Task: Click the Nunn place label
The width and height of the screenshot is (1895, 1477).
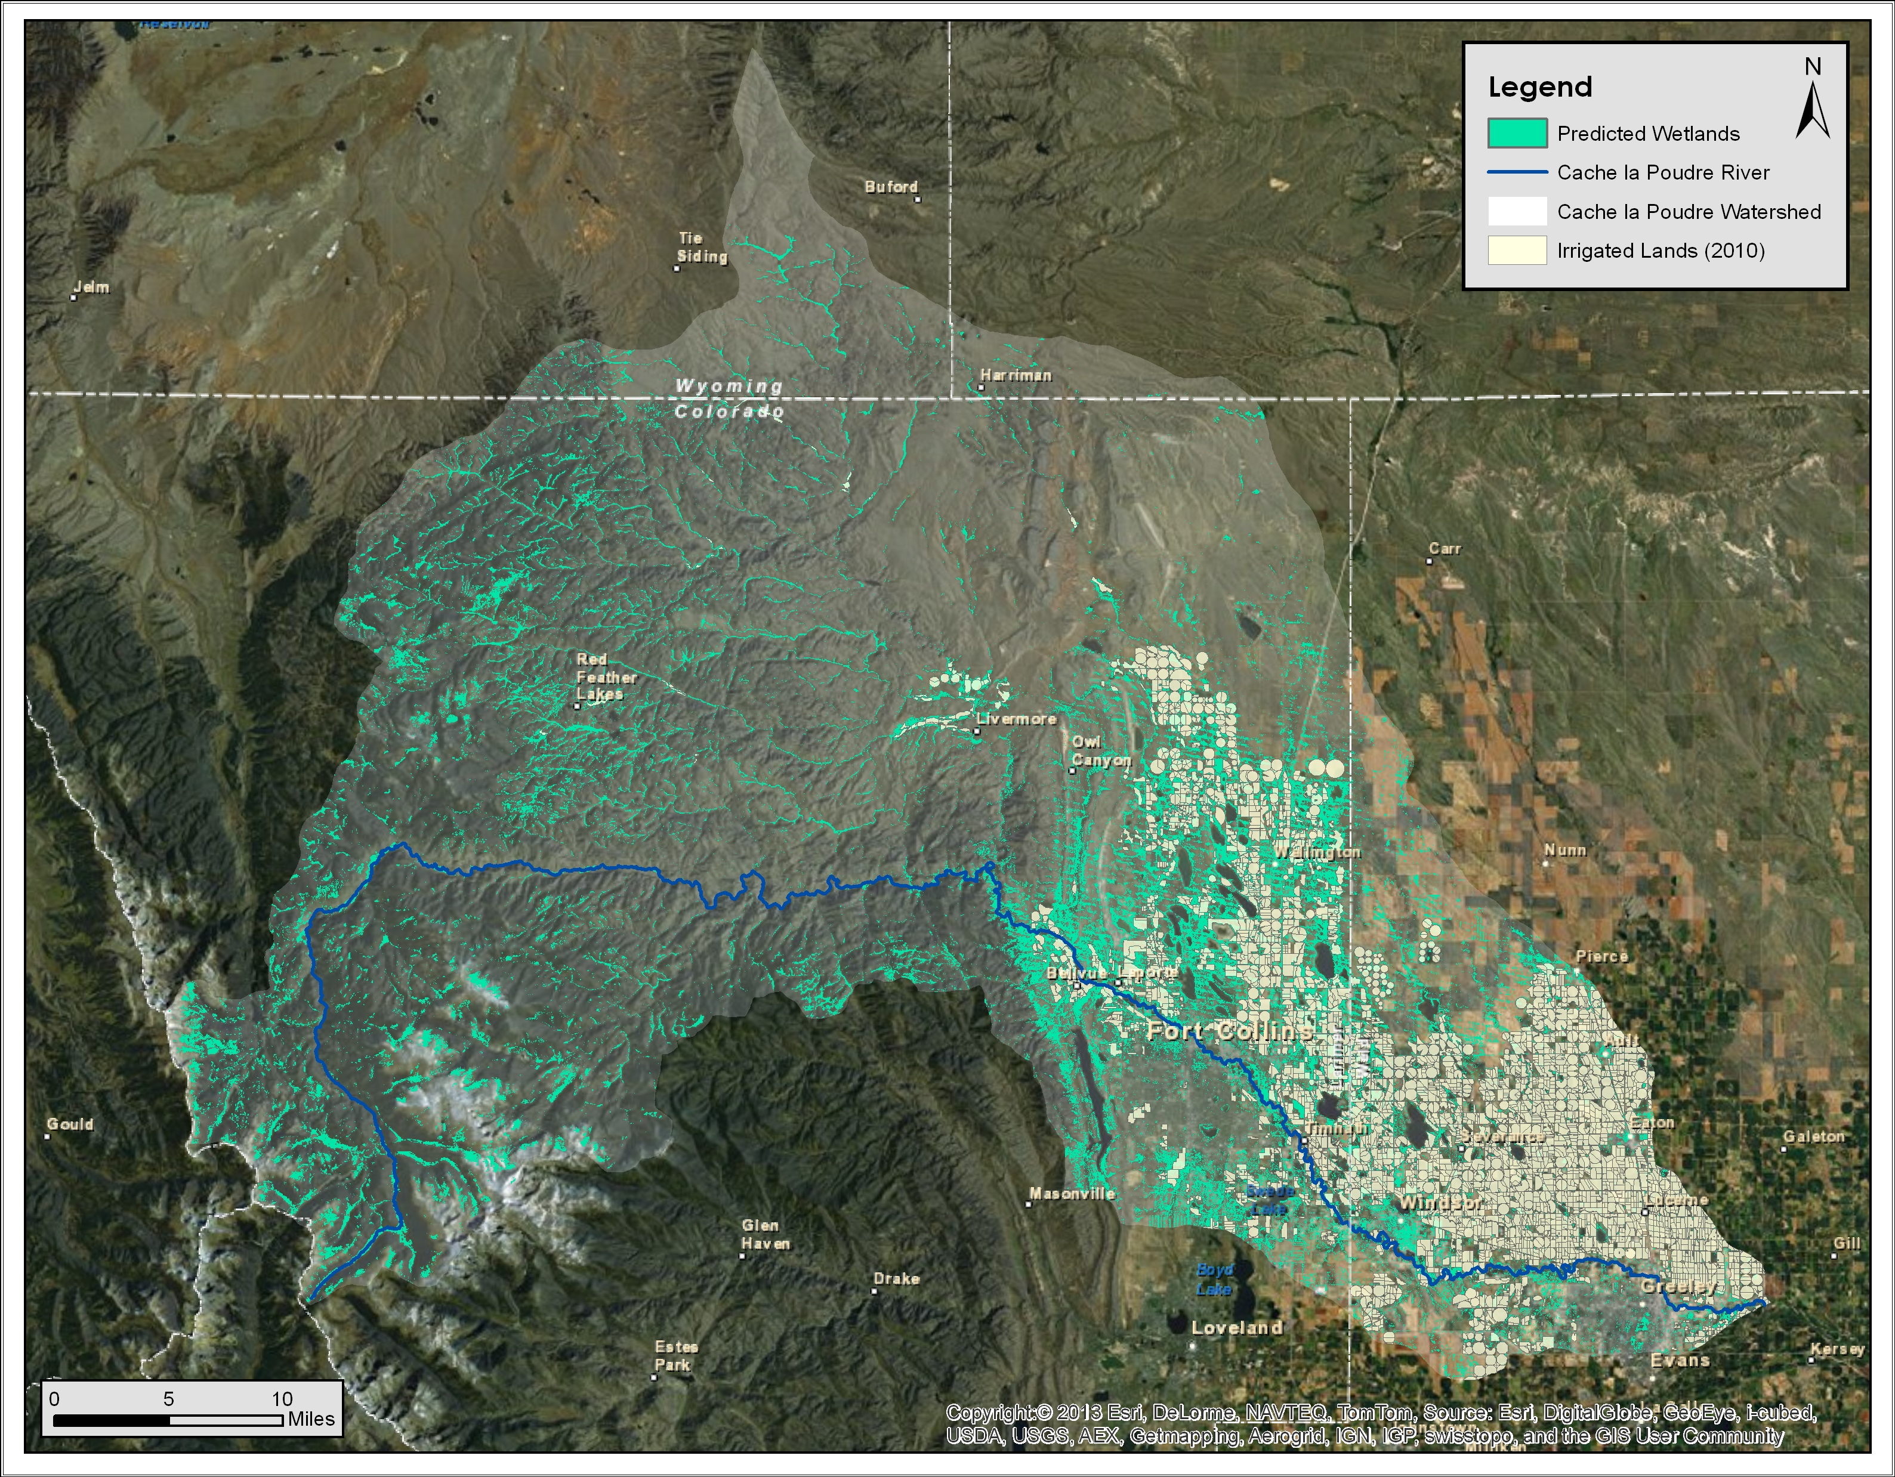Action: pyautogui.click(x=1565, y=850)
